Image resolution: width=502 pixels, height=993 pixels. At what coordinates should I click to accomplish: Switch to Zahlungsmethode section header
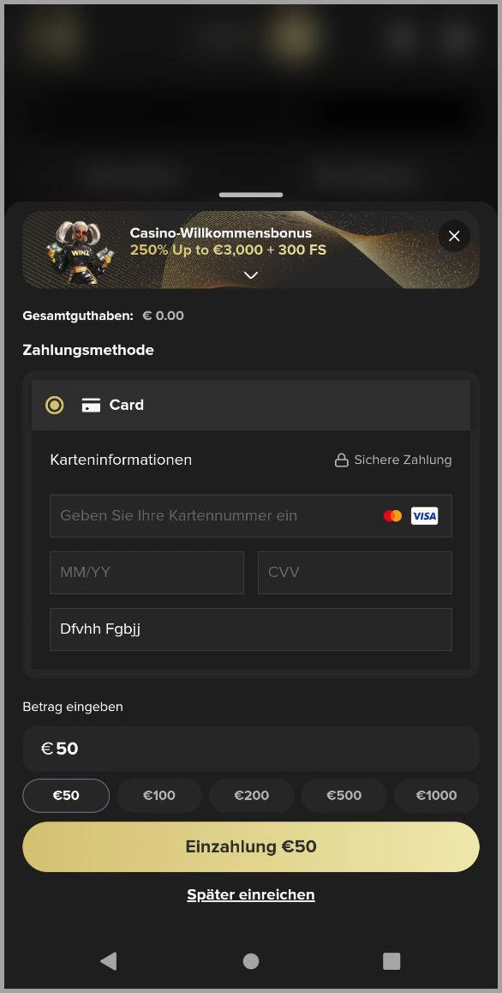tap(87, 350)
